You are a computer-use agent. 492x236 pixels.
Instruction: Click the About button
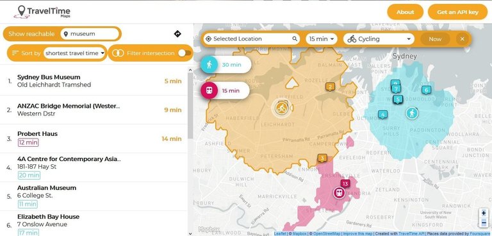[405, 12]
